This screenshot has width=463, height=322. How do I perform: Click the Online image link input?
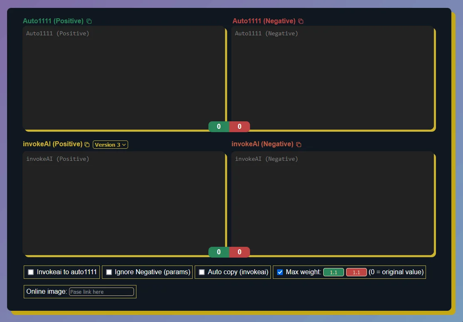(x=101, y=292)
